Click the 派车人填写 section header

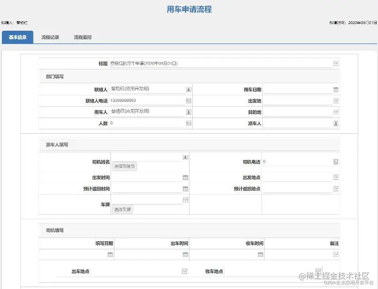pos(189,144)
